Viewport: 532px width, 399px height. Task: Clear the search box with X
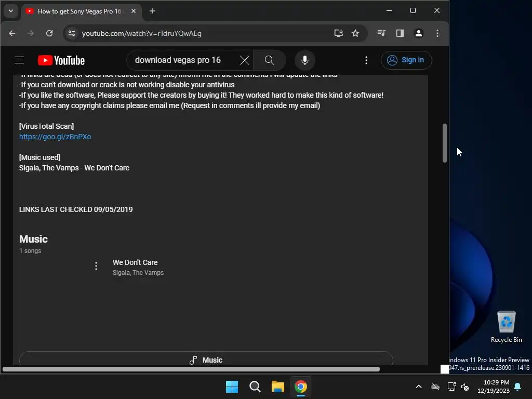(x=245, y=60)
